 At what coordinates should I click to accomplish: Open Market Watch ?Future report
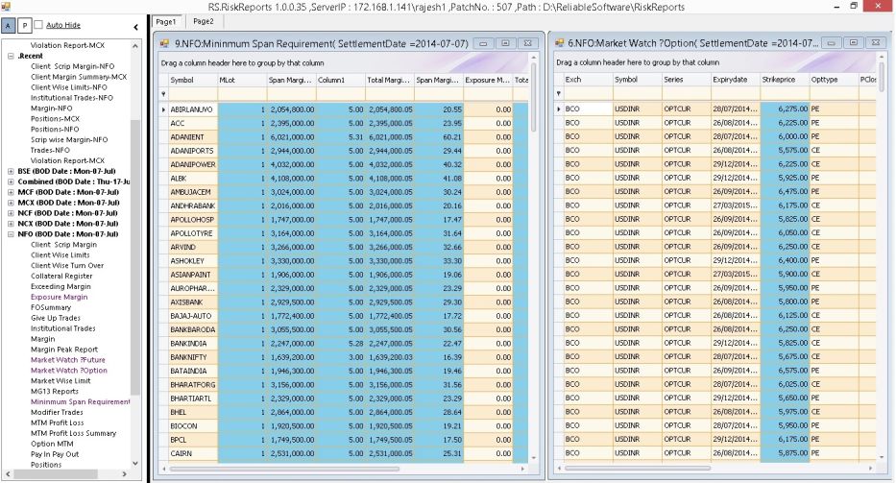pyautogui.click(x=68, y=360)
